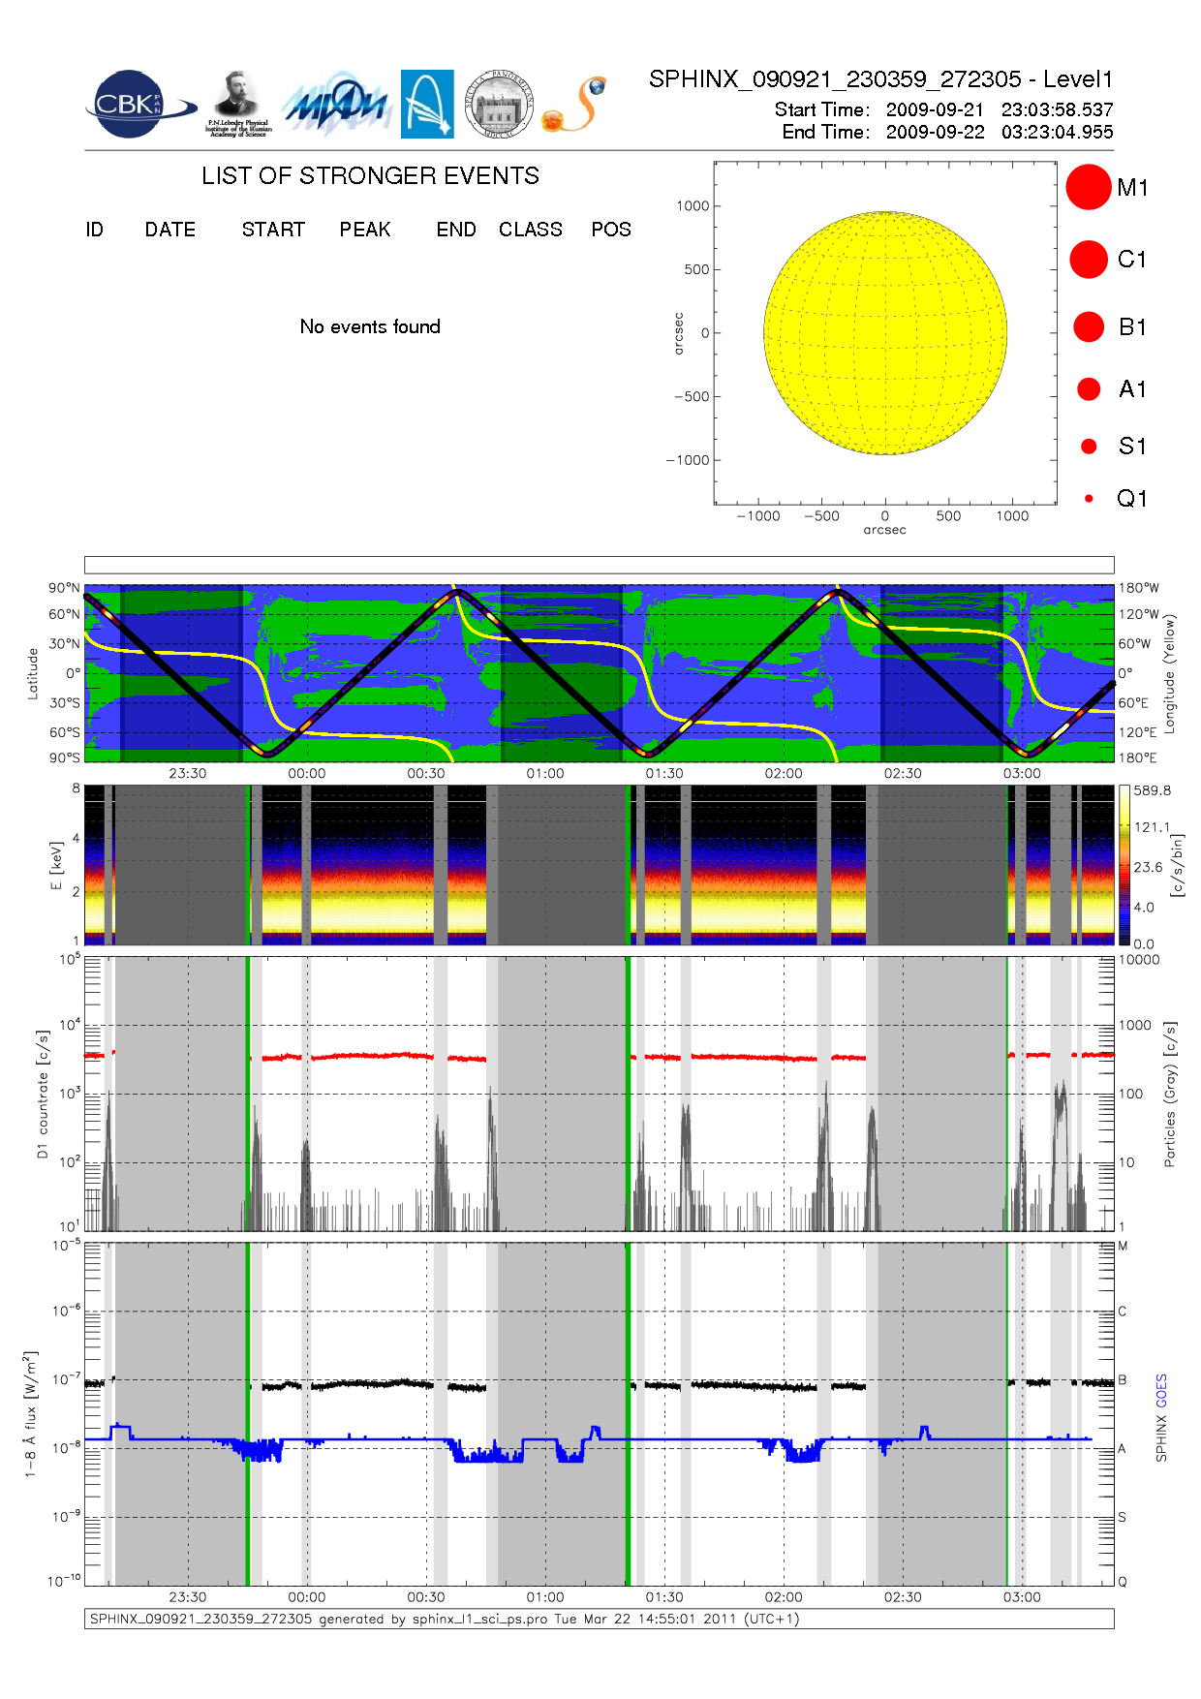
Task: Click the blue stylized MIFI logo
Action: click(x=336, y=105)
